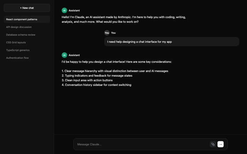Click the white send arrow button
Image resolution: width=247 pixels, height=154 pixels.
point(220,144)
